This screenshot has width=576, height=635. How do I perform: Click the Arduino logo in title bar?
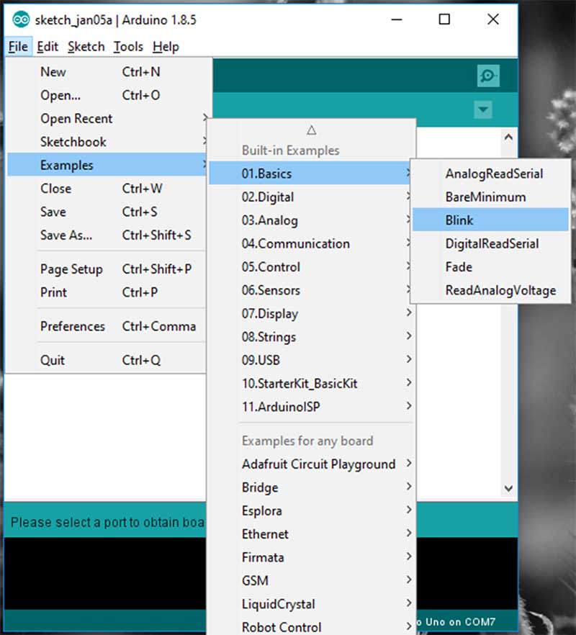(x=20, y=19)
